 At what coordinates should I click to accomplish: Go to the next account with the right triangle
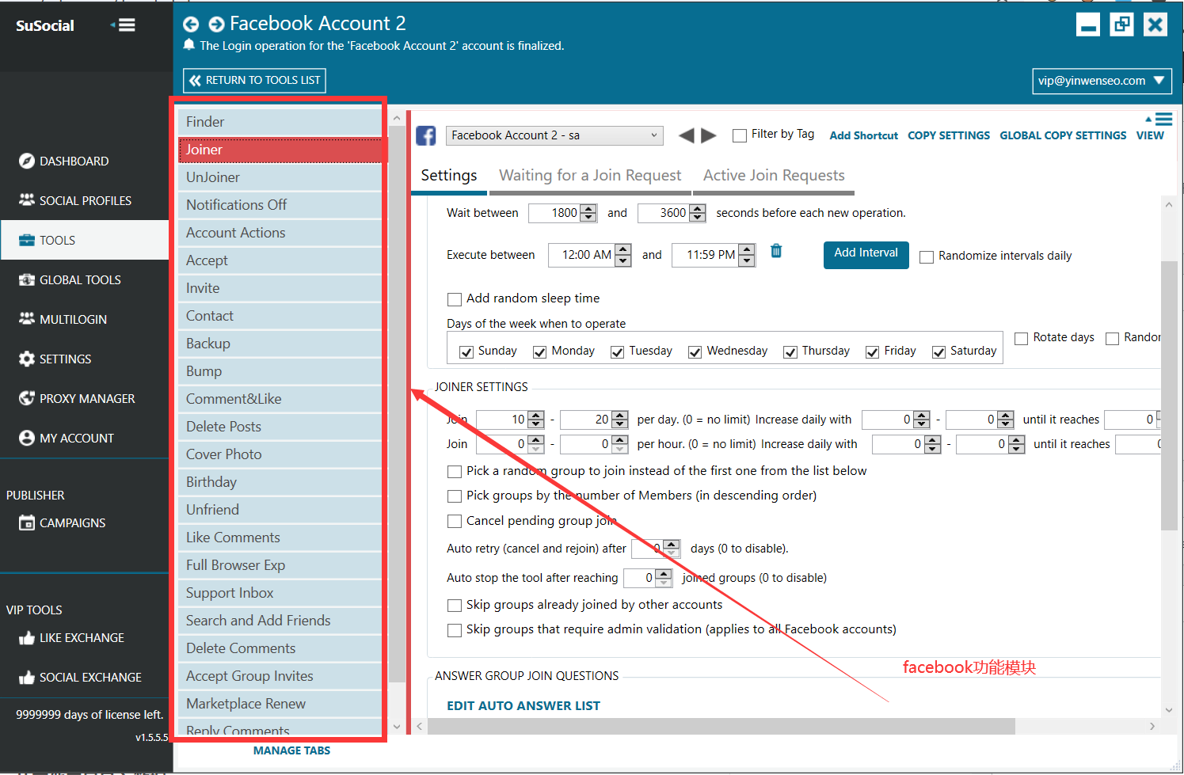click(709, 135)
